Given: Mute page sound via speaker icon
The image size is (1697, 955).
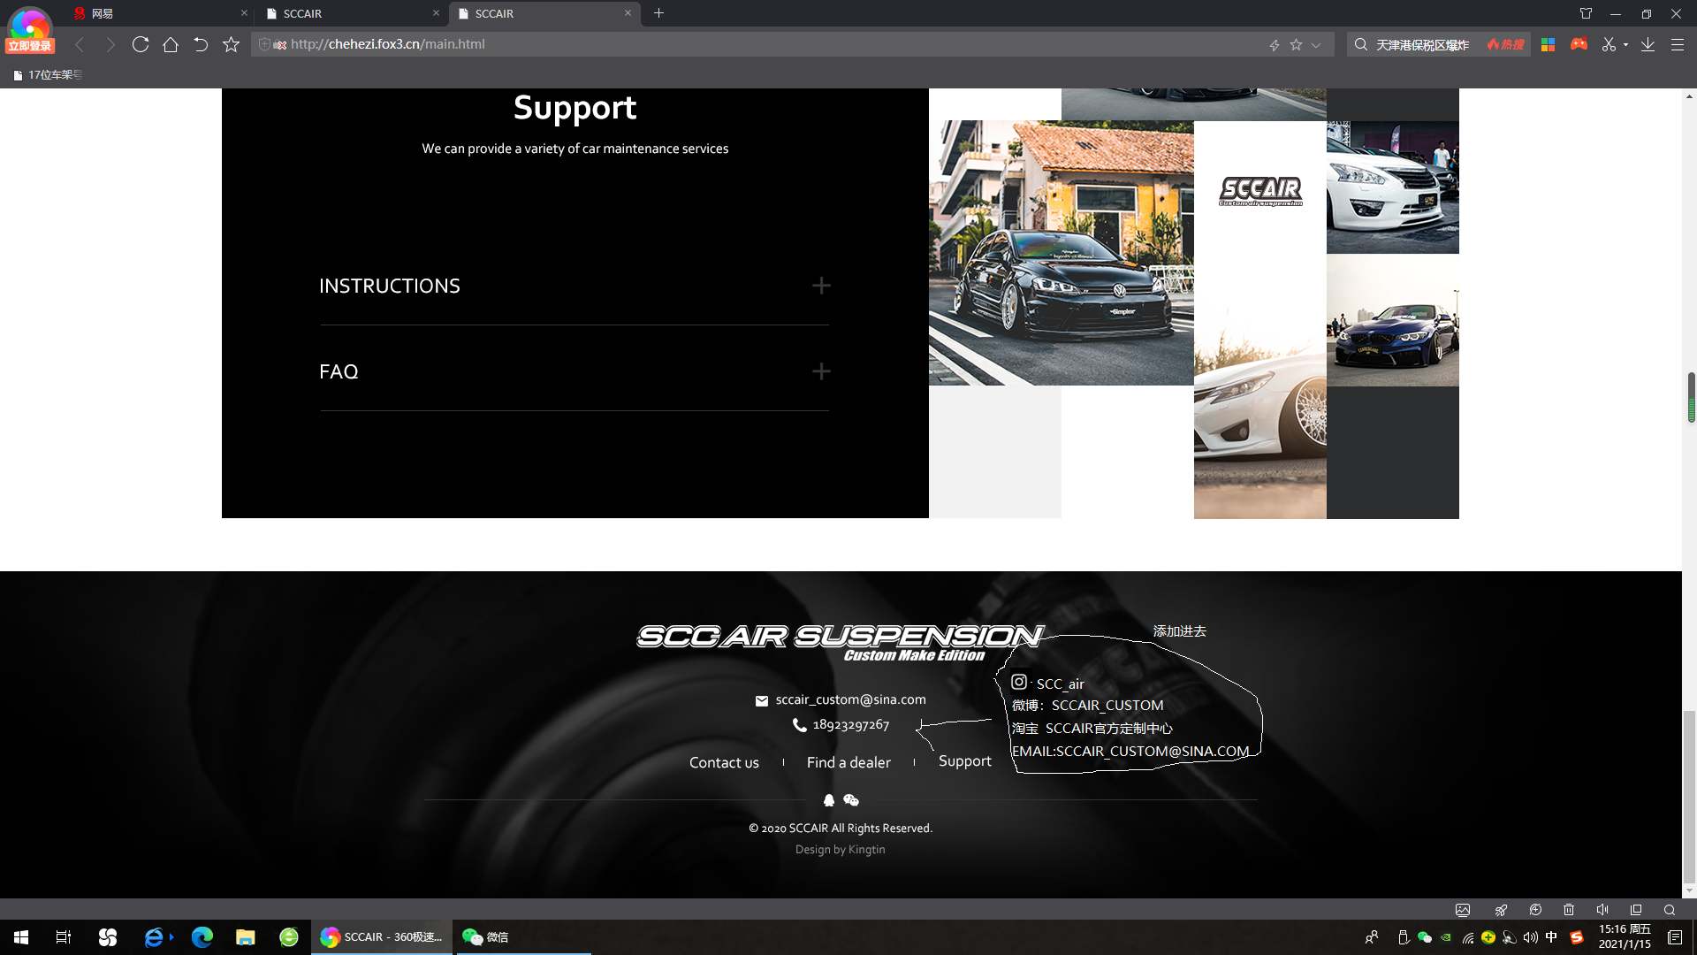Looking at the screenshot, I should tap(1602, 910).
